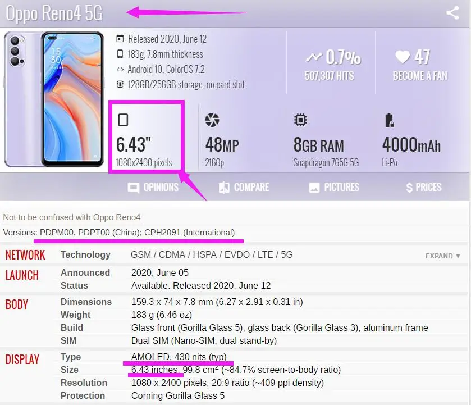Viewport: 471px width, 405px height.
Task: Click 'Available. Released 2020, June 12' value
Action: pos(201,285)
